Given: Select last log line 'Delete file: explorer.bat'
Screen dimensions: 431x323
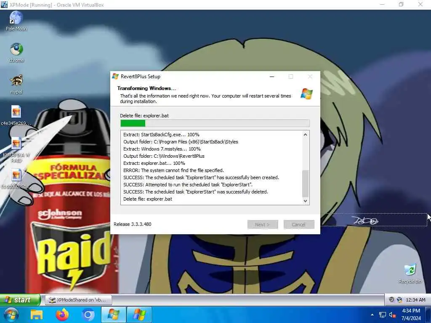Looking at the screenshot, I should 148,199.
